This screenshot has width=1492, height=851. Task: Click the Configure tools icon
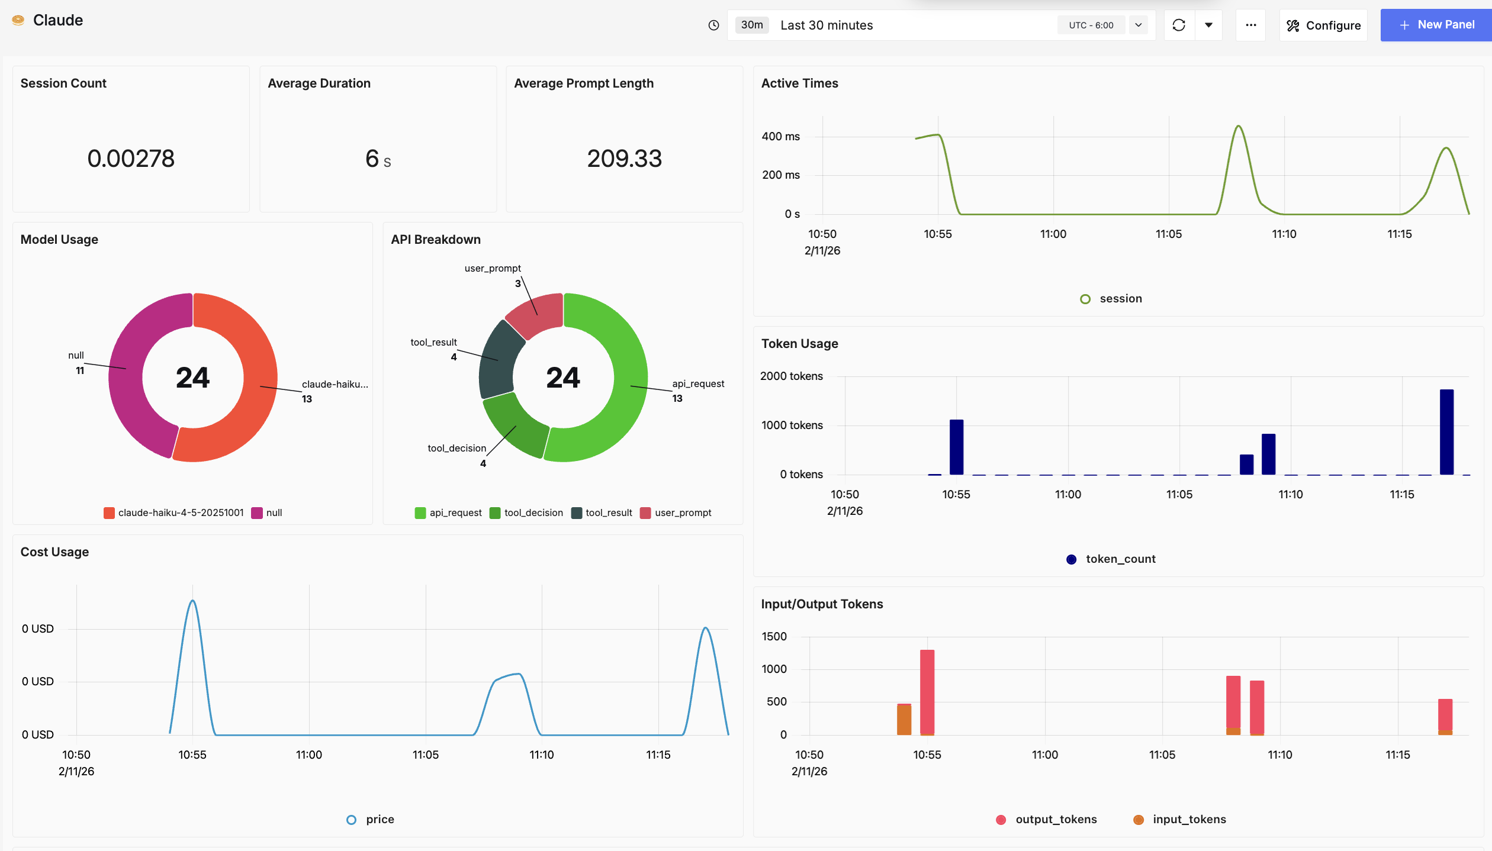tap(1293, 25)
